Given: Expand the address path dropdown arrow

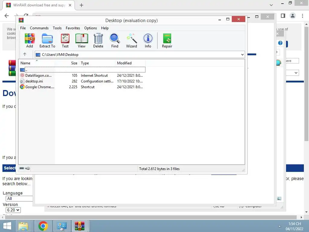Looking at the screenshot, I should 242,55.
